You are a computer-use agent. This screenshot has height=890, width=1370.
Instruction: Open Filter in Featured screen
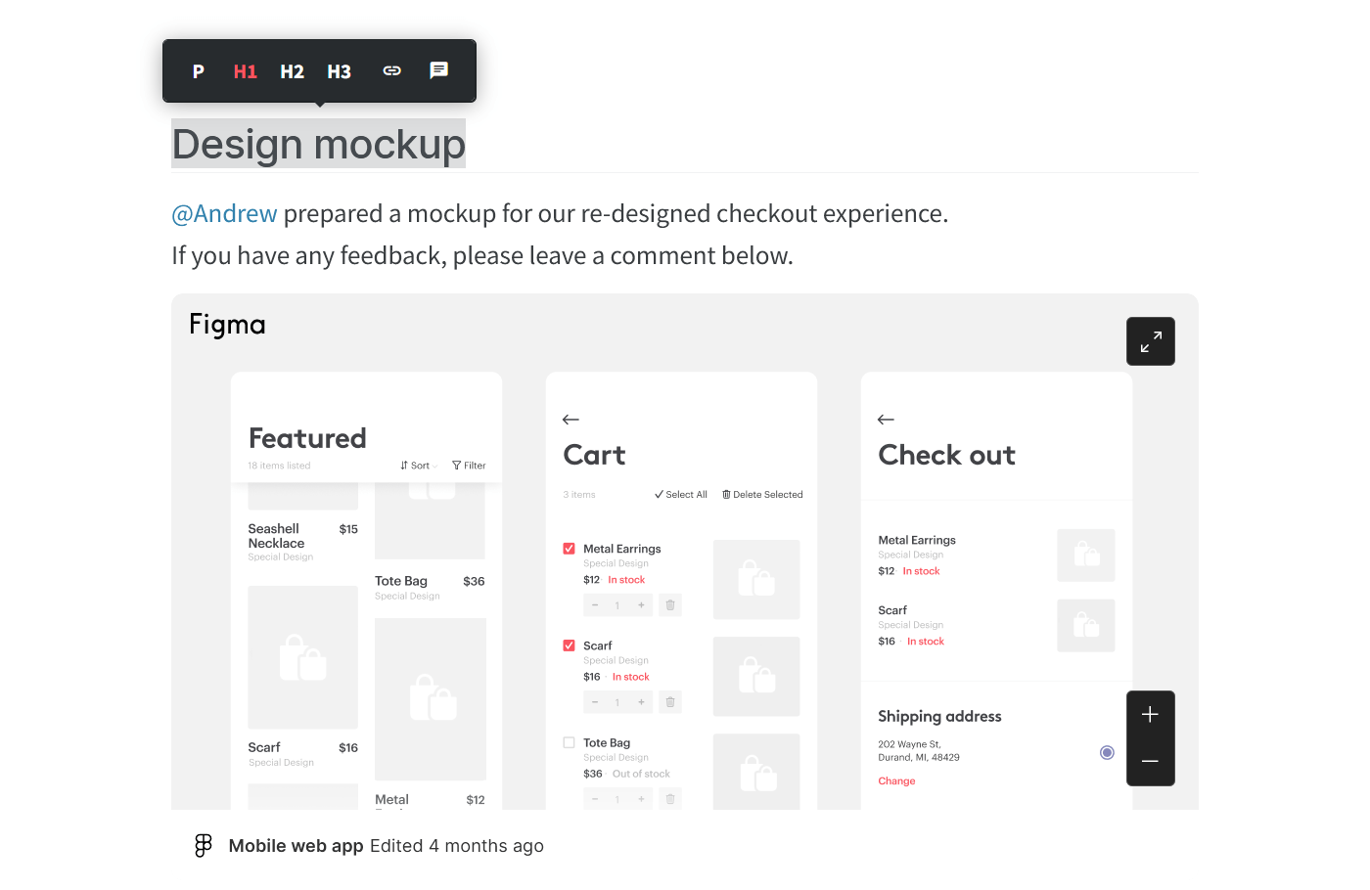pos(469,466)
